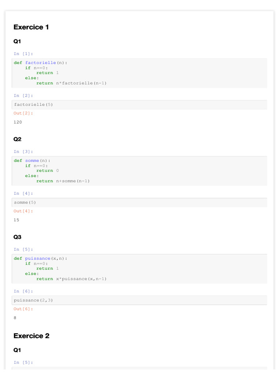Click the somme function definition cell
Screen dimensions: 279x372
pyautogui.click(x=139, y=171)
